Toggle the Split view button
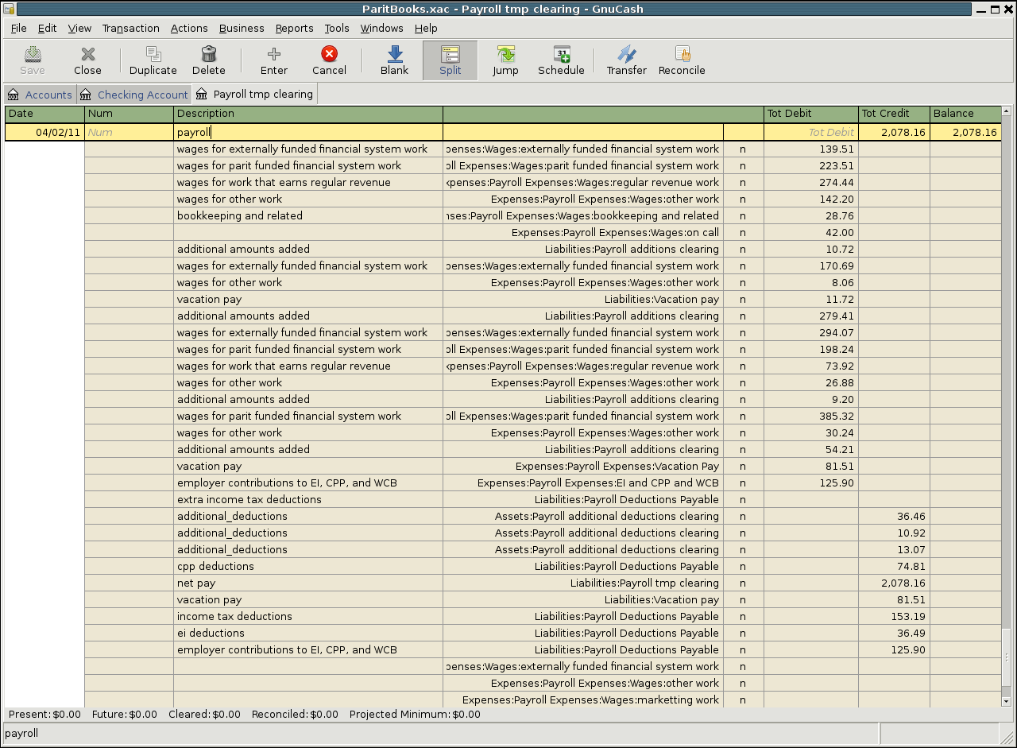 point(450,60)
